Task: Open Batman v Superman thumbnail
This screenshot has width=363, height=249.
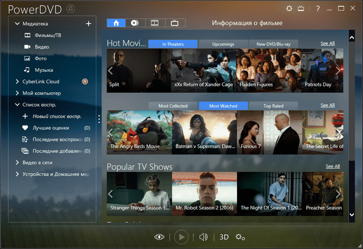Action: point(205,132)
